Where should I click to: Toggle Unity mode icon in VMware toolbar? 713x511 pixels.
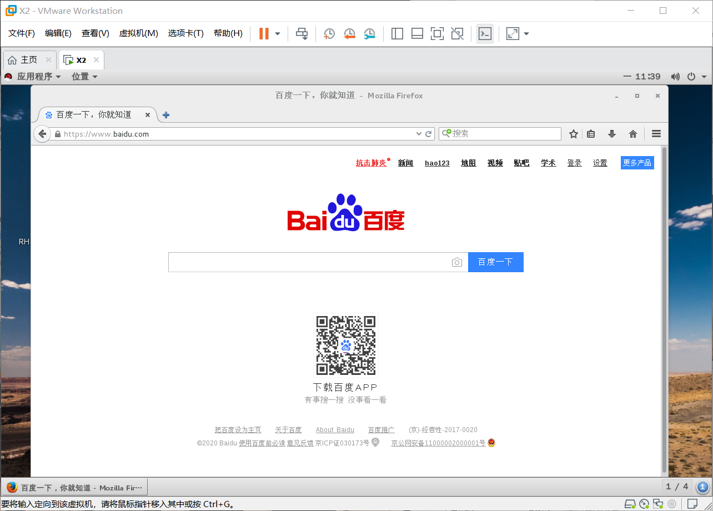pos(457,34)
